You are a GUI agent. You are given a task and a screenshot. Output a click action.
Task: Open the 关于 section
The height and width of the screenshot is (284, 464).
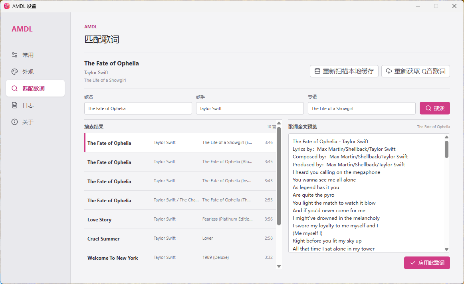coord(35,122)
